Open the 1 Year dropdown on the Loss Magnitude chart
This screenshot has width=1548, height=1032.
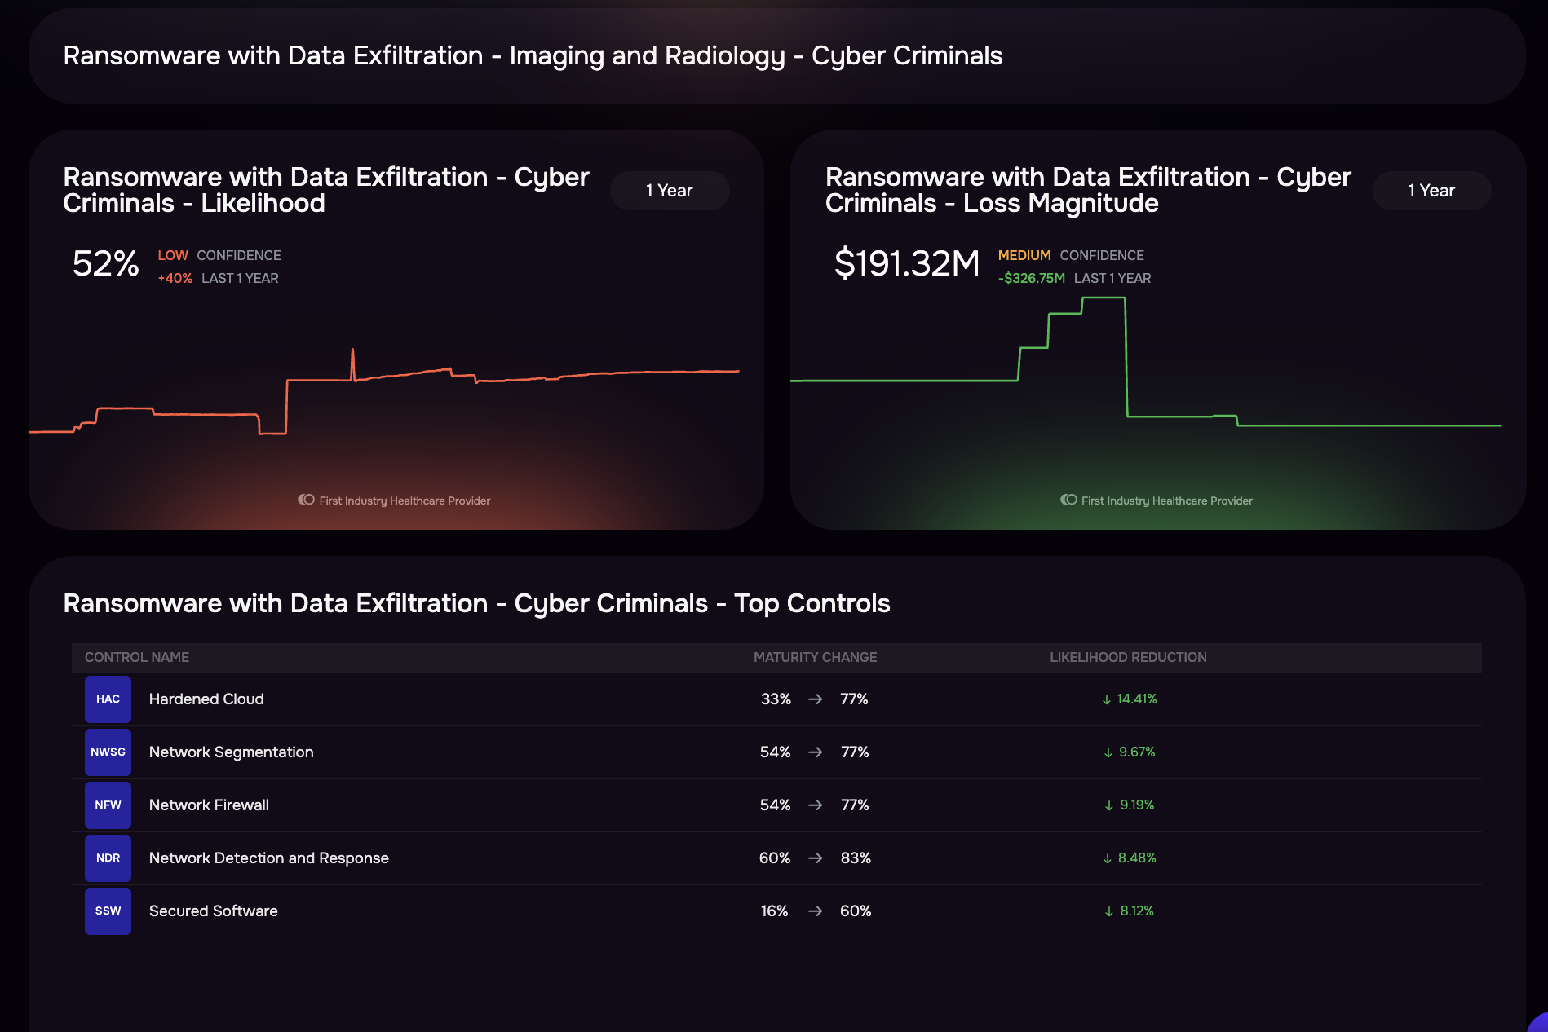pyautogui.click(x=1431, y=190)
